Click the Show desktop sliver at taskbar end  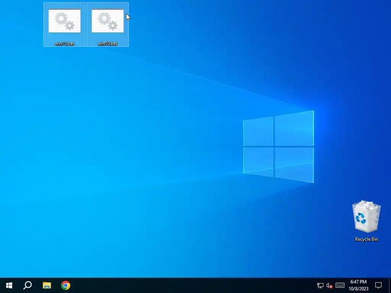[x=390, y=285]
